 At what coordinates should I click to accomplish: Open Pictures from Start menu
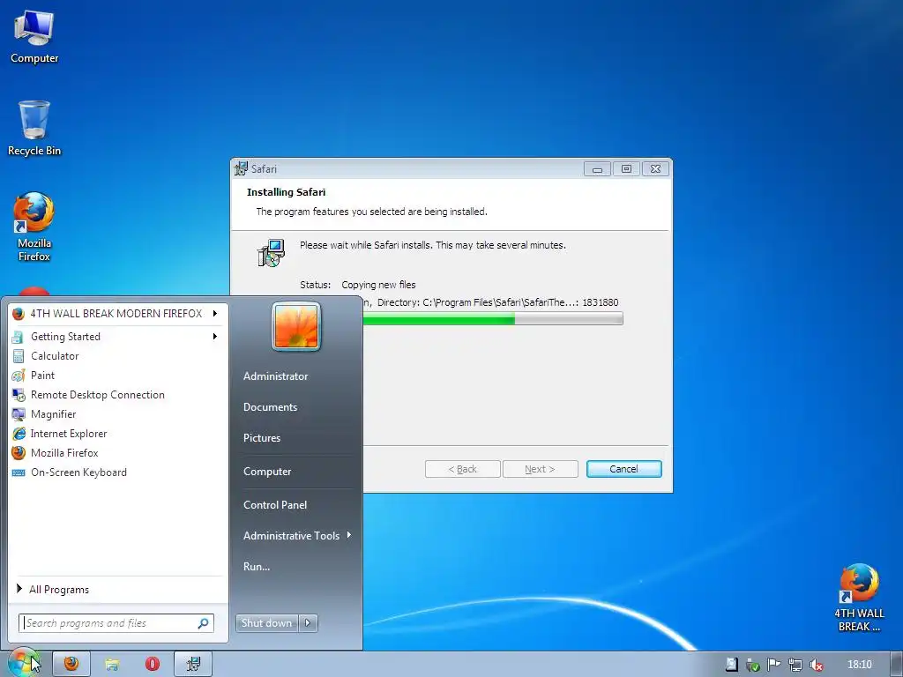(x=261, y=437)
